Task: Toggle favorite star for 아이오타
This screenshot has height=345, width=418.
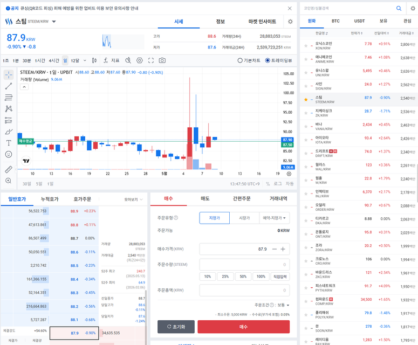Action: click(306, 140)
